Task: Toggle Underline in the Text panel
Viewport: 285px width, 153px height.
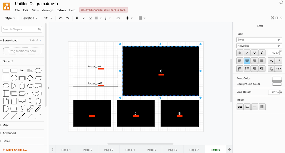Action: [255, 53]
